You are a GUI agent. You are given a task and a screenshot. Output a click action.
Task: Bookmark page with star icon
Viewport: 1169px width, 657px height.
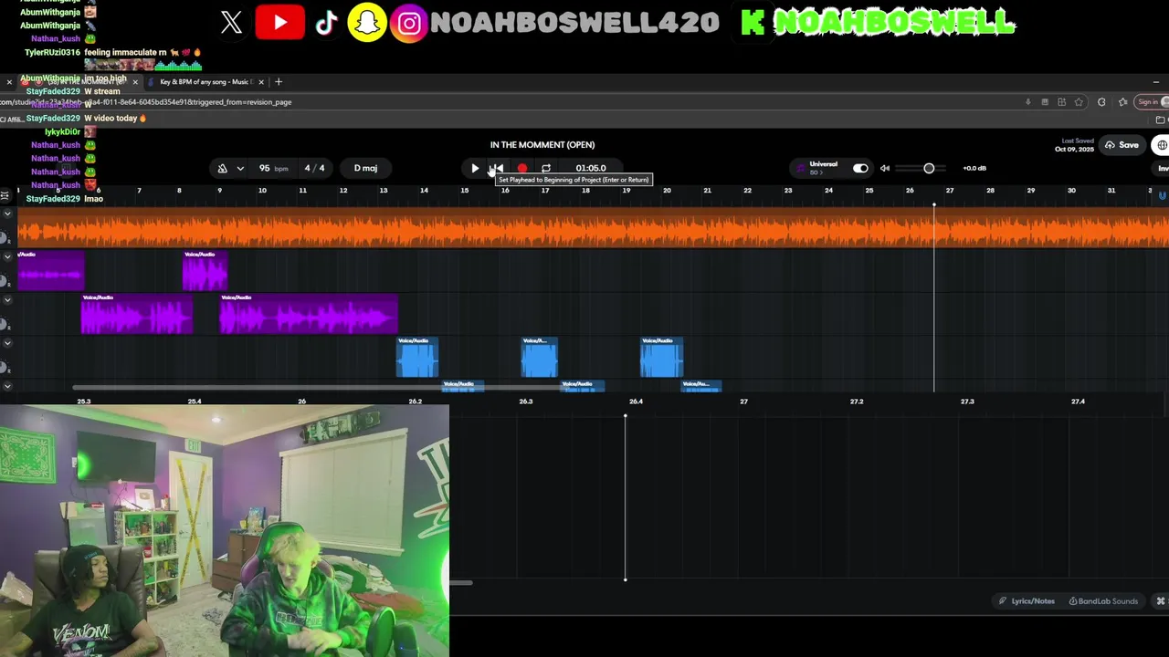pos(1079,102)
